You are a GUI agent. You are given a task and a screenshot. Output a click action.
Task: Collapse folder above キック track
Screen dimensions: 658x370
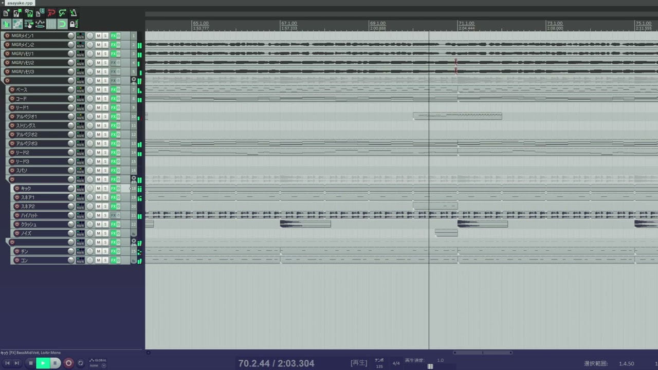click(x=134, y=178)
